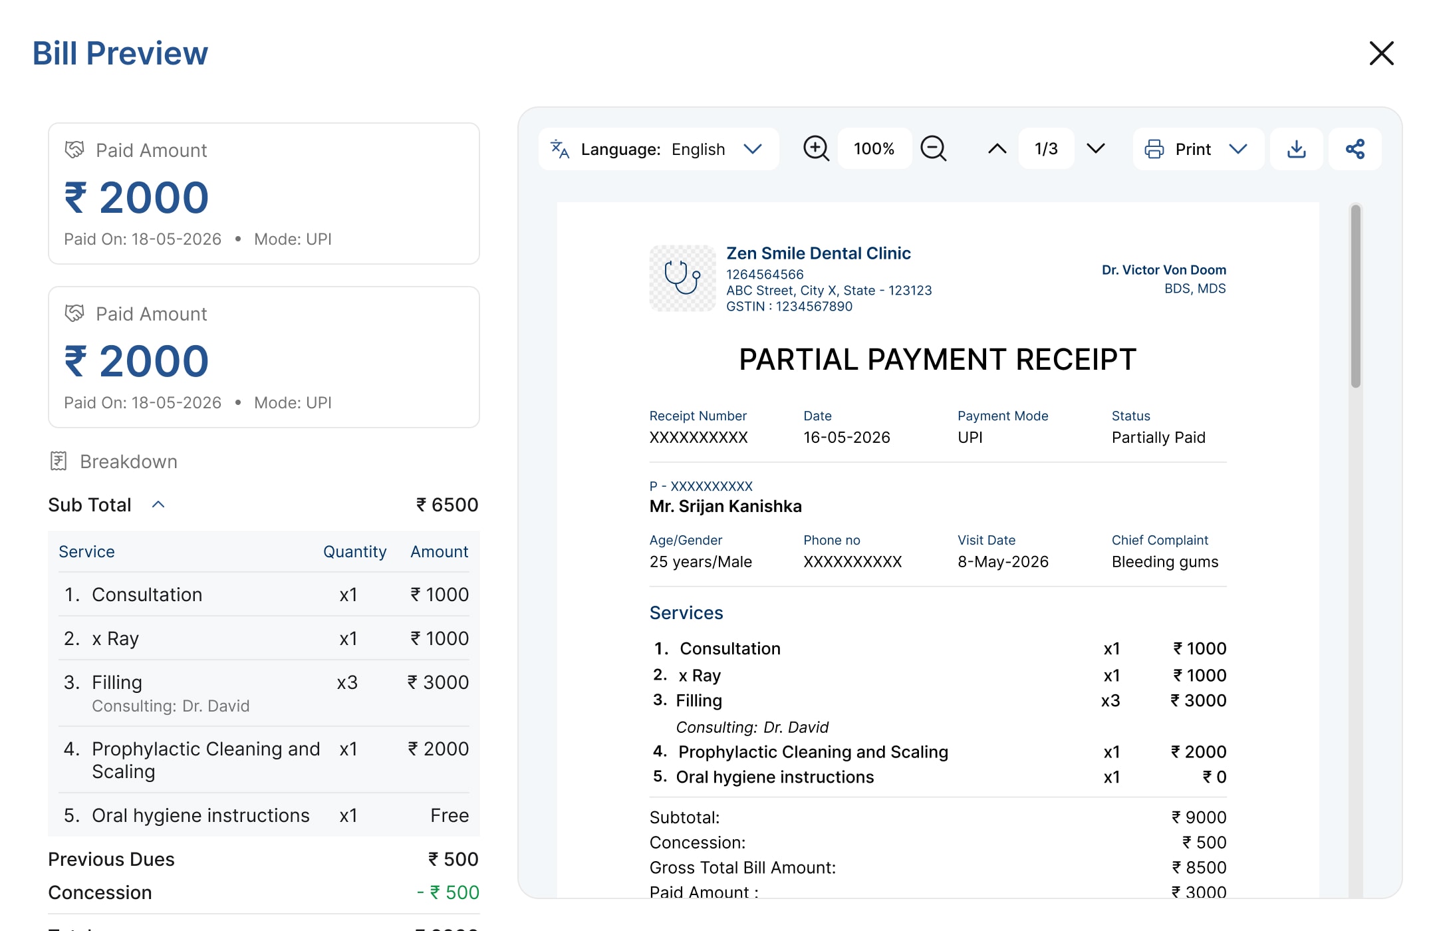Click the clinic stethoscope logo
The height and width of the screenshot is (931, 1435).
682,278
